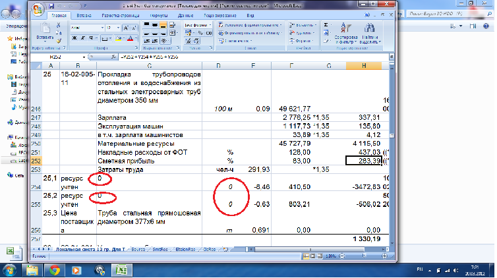497x278 pixels.
Task: Open the round Office button menu
Action: (38, 9)
